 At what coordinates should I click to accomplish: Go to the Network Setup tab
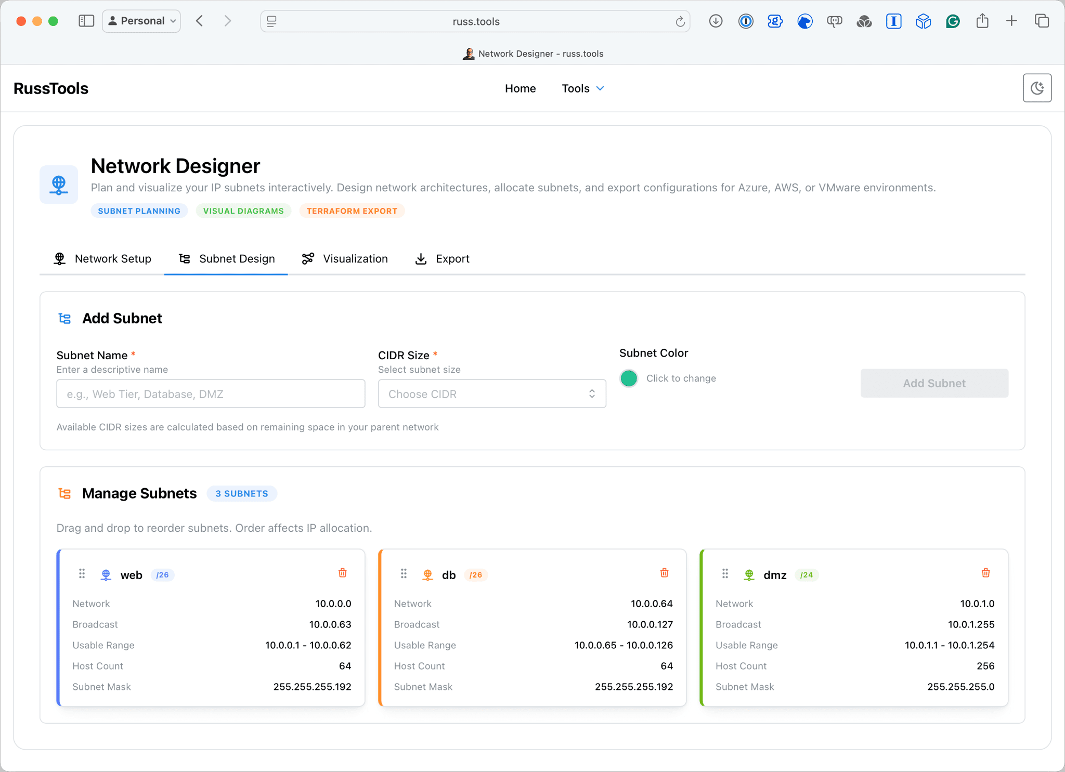pyautogui.click(x=102, y=259)
